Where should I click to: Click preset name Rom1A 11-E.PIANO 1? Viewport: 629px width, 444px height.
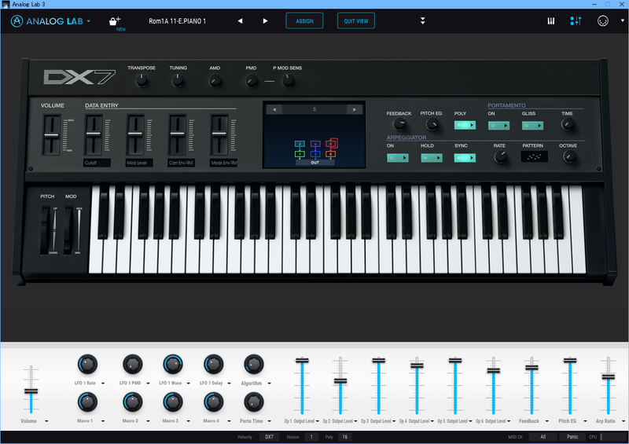point(178,21)
